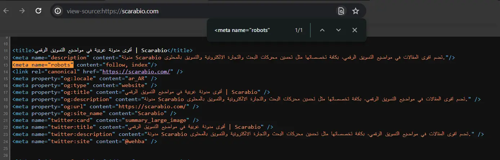Viewport: 500px width, 160px height.
Task: Go forward to the next page
Action: pyautogui.click(x=22, y=11)
